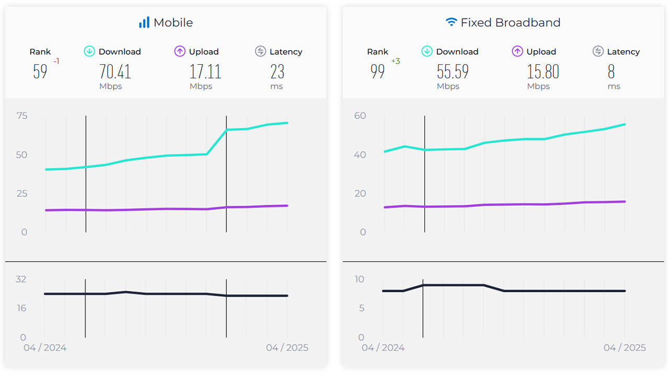Click the Mobile chart 04 / 2025 label

click(x=287, y=348)
